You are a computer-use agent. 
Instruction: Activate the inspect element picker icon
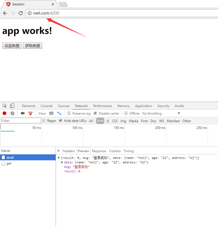5,106
